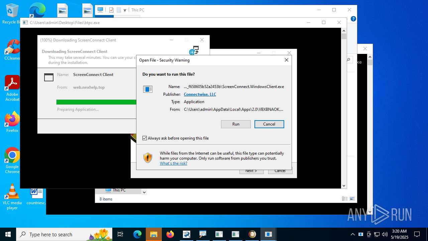Image resolution: width=428 pixels, height=241 pixels.
Task: Click the rear right window's scroll-up arrow
Action: click(x=370, y=57)
